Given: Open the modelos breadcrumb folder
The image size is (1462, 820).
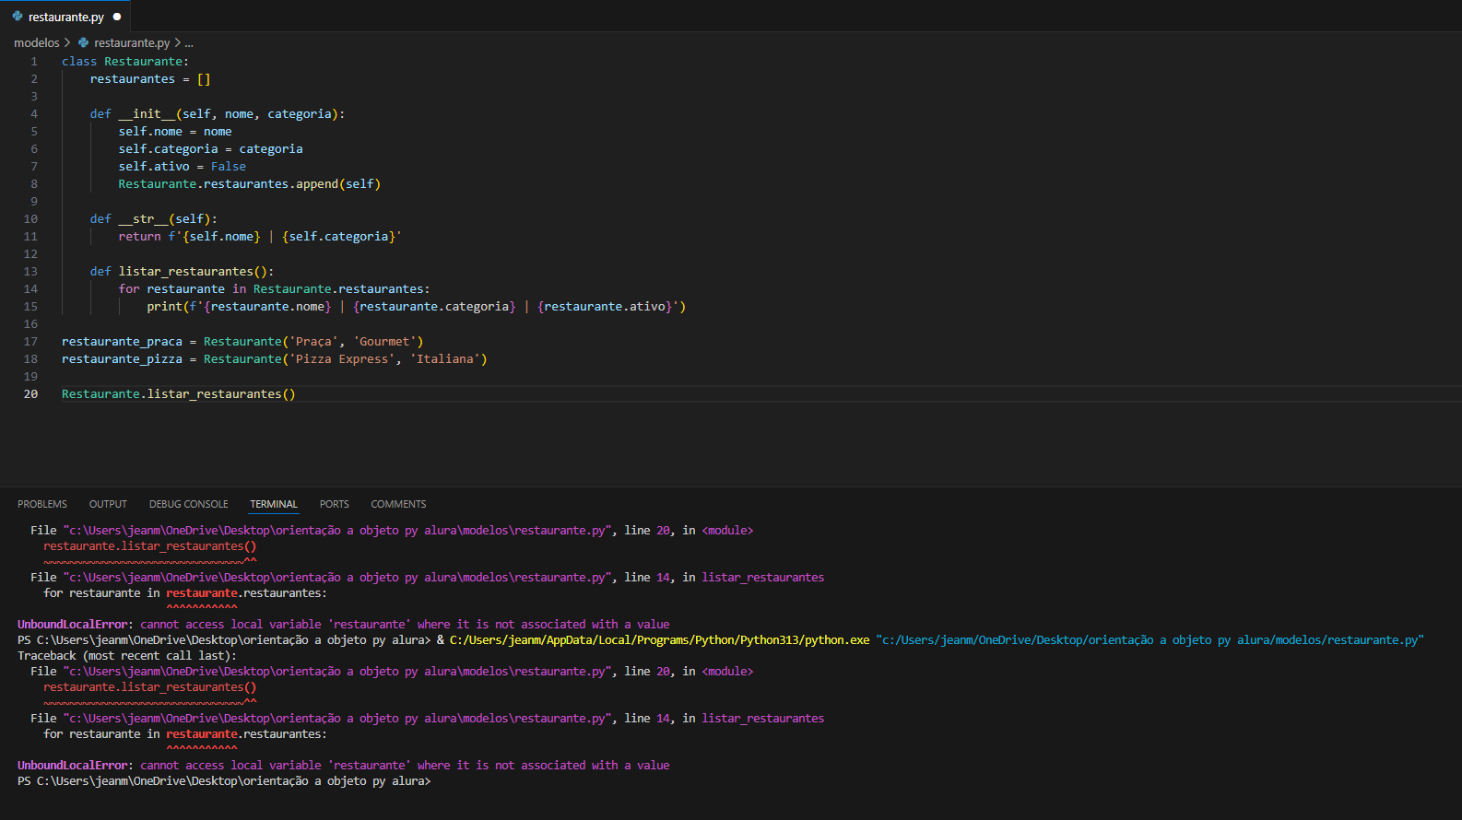Looking at the screenshot, I should pyautogui.click(x=37, y=43).
